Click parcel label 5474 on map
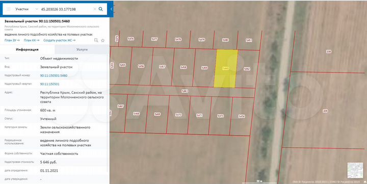 (242, 116)
